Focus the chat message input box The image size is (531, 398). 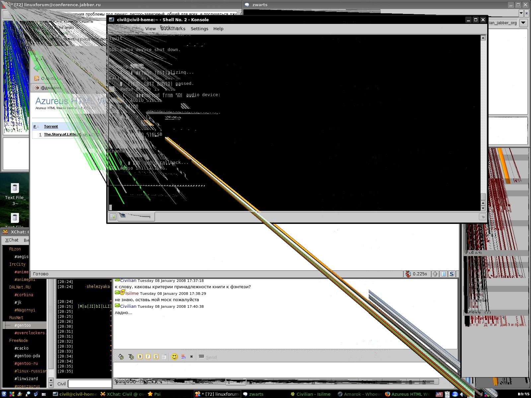click(285, 370)
